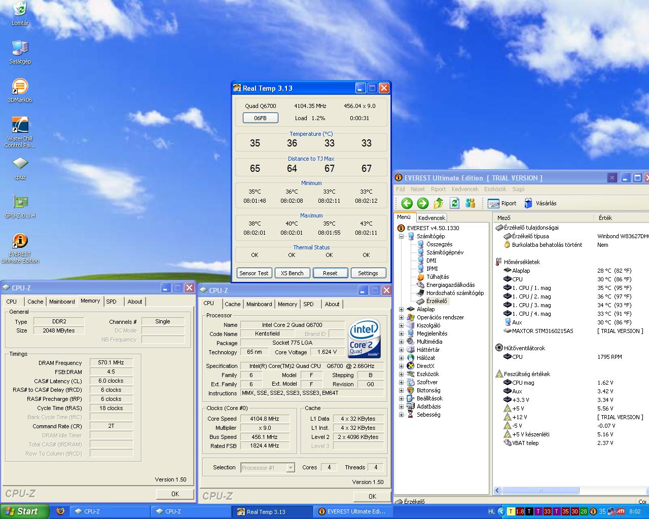The width and height of the screenshot is (649, 519).
Task: Switch to Real Temp 3.13 taskbar button
Action: tap(272, 511)
